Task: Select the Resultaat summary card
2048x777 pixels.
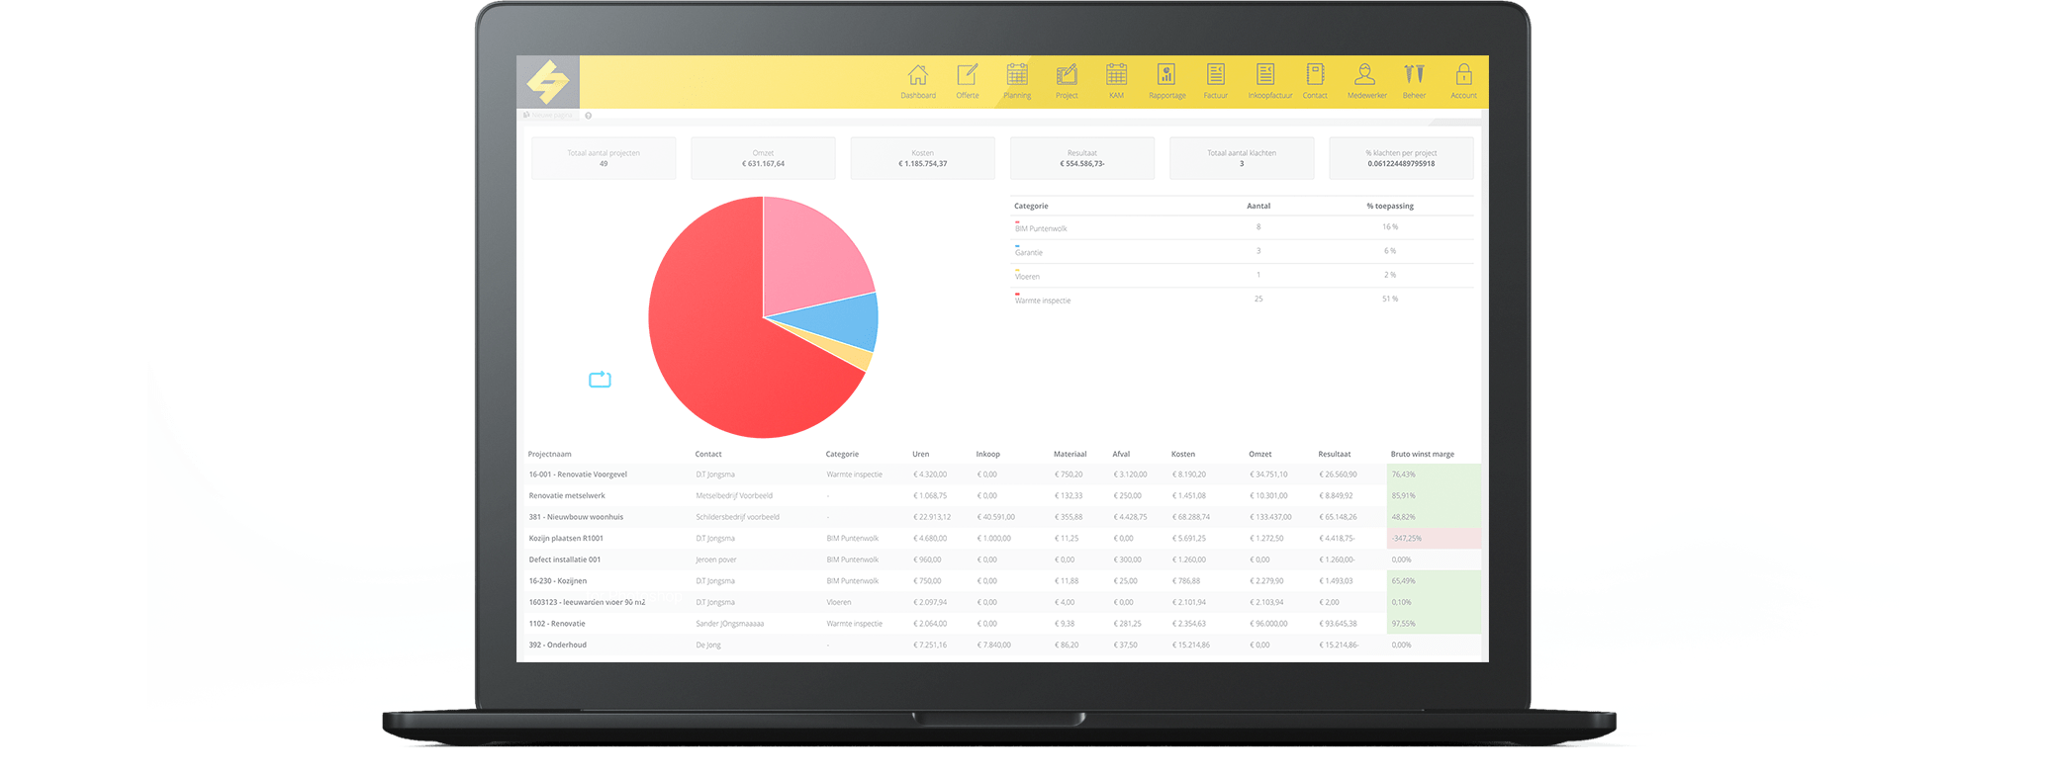Action: 1082,158
